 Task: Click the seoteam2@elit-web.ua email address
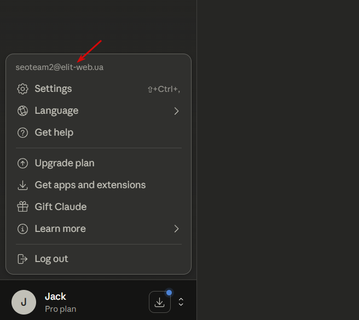pyautogui.click(x=60, y=67)
